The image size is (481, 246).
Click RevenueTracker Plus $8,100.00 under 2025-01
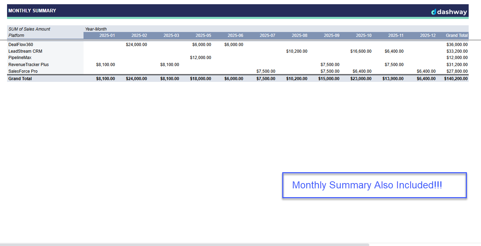click(105, 65)
